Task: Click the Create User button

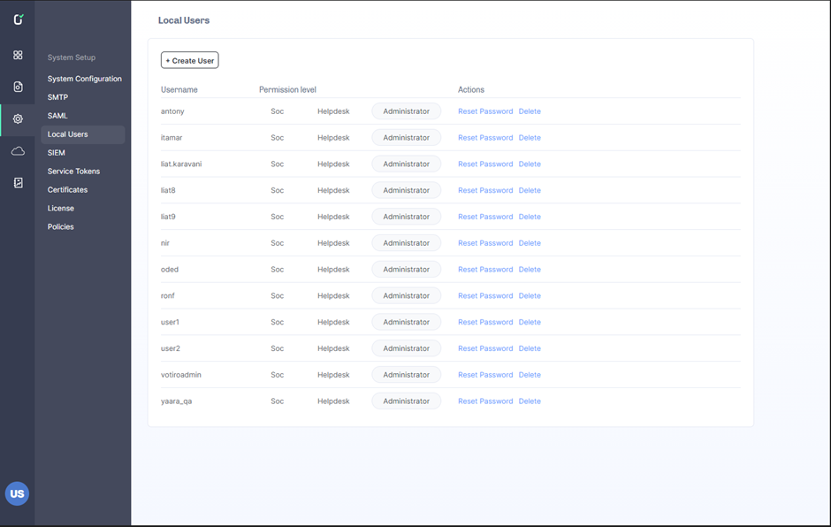Action: [190, 60]
